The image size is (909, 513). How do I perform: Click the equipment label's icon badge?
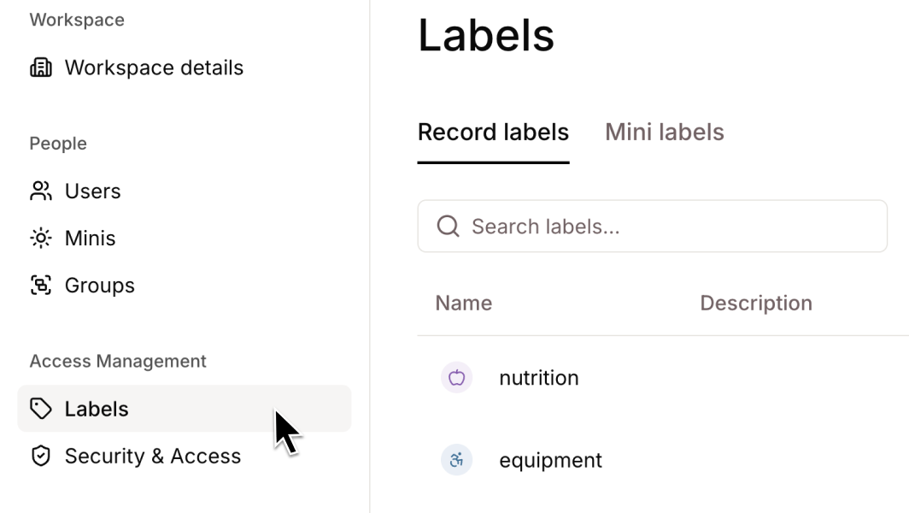click(456, 460)
